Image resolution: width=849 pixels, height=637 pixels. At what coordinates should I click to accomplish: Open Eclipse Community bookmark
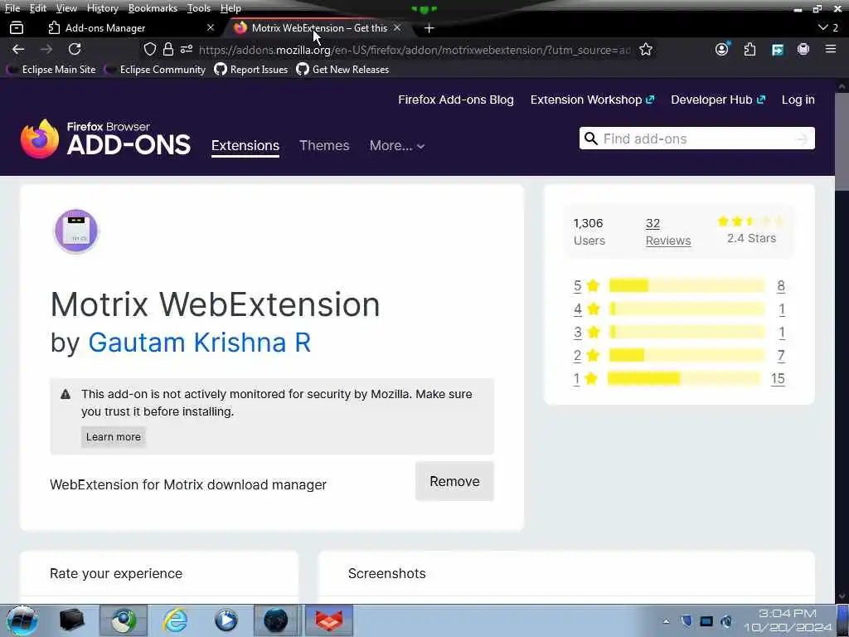tap(155, 70)
